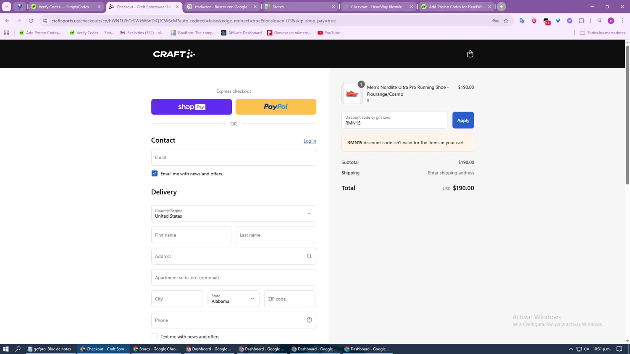
Task: Open the tab search dropdown arrow
Action: (x=7, y=7)
